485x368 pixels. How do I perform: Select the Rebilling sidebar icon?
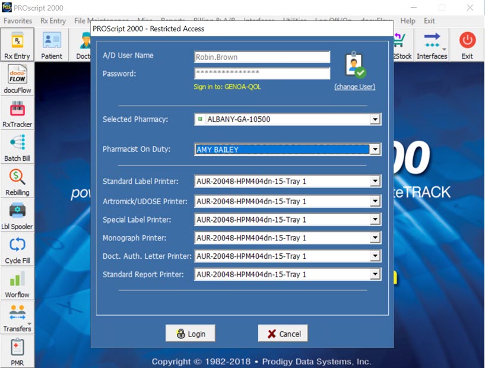click(17, 182)
